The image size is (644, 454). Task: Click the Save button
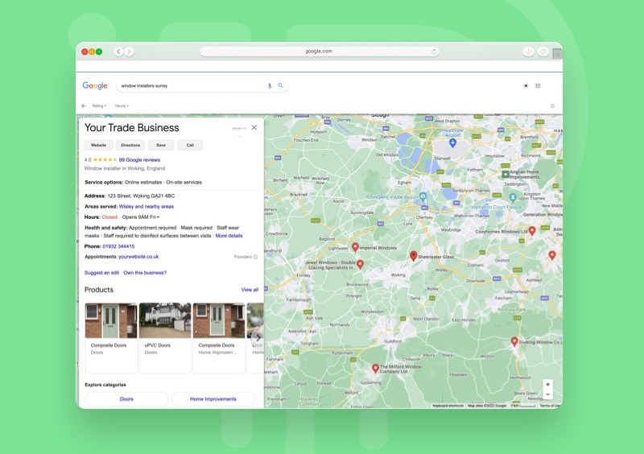pyautogui.click(x=161, y=145)
